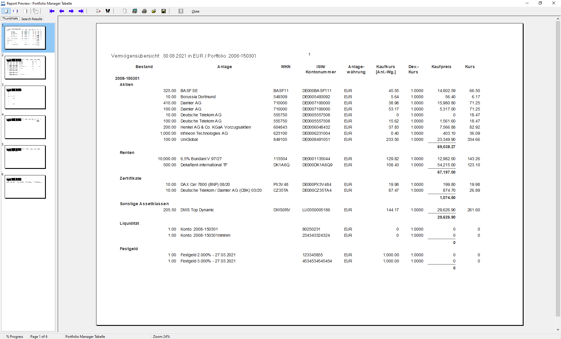Click the copy page icon

pyautogui.click(x=125, y=11)
